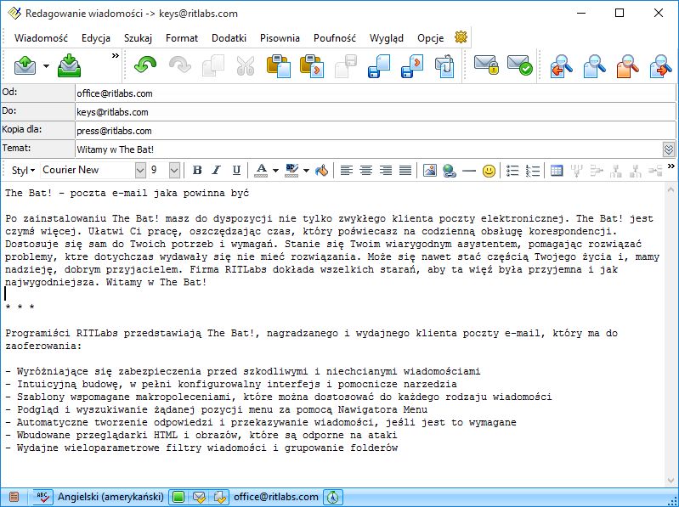Click in the Do field with keys@ritlabs.com

coord(375,112)
